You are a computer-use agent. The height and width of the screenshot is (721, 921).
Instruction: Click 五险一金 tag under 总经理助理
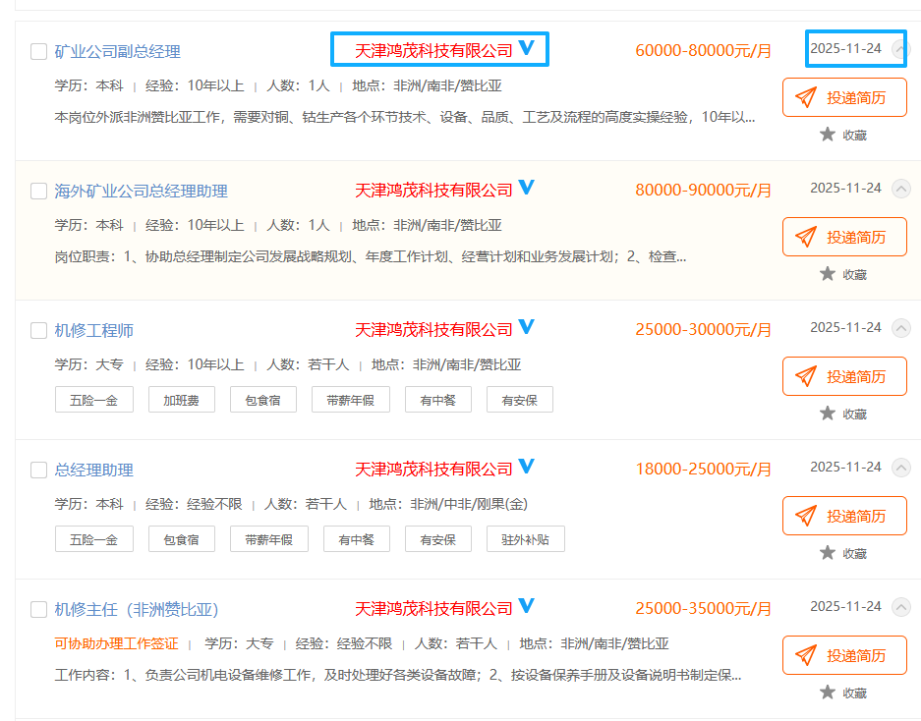click(94, 539)
